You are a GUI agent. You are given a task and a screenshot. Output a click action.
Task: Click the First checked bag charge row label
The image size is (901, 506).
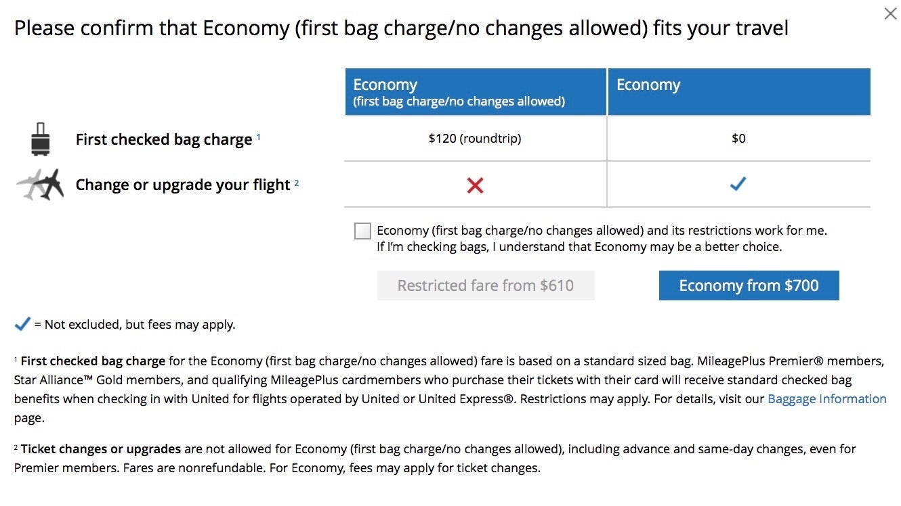(x=164, y=140)
